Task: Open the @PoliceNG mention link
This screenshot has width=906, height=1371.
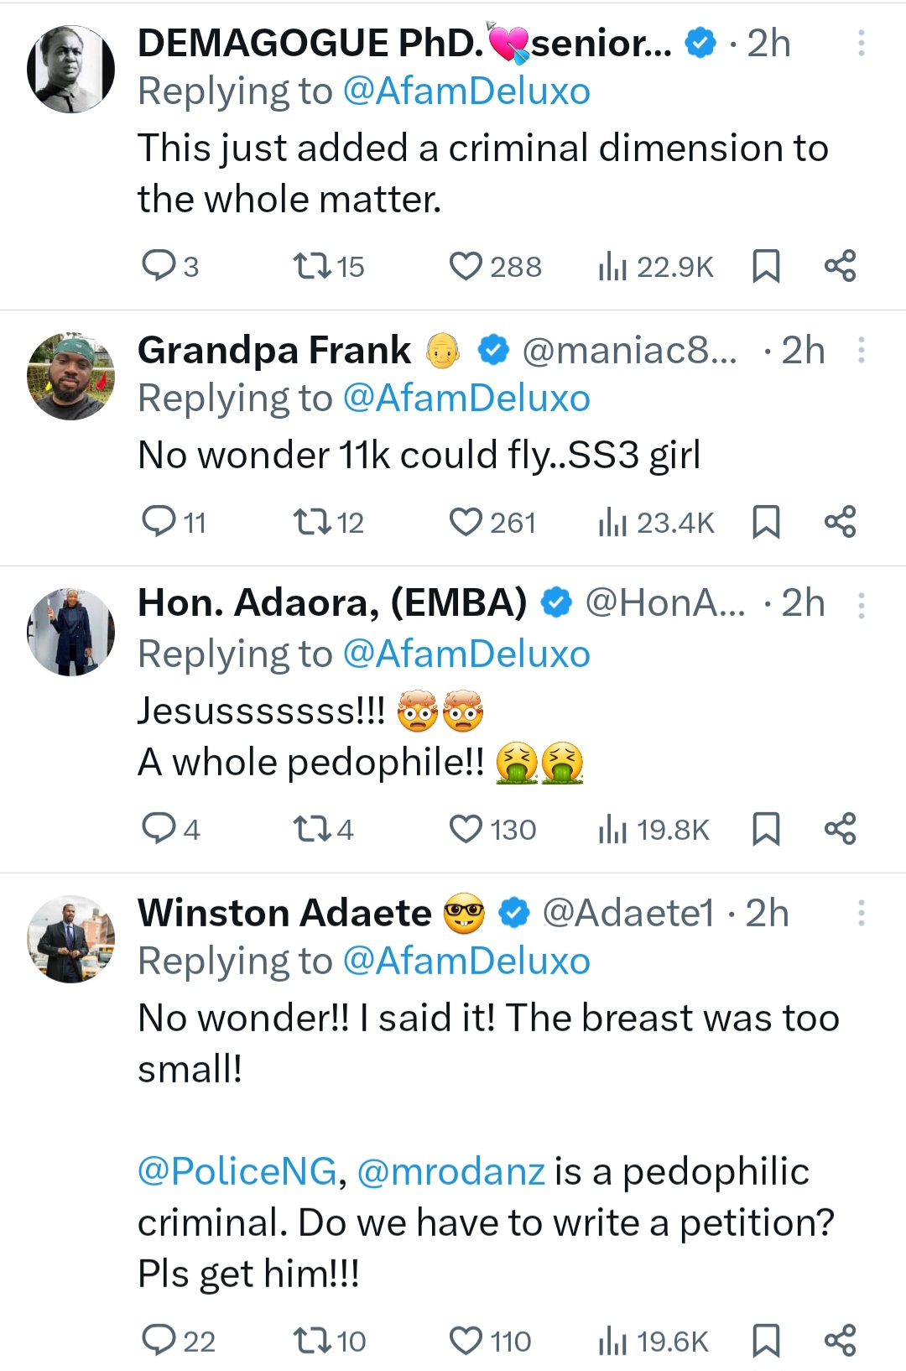Action: point(237,1171)
